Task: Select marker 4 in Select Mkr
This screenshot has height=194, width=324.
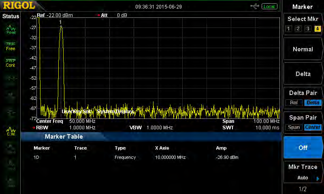Action: 318,29
